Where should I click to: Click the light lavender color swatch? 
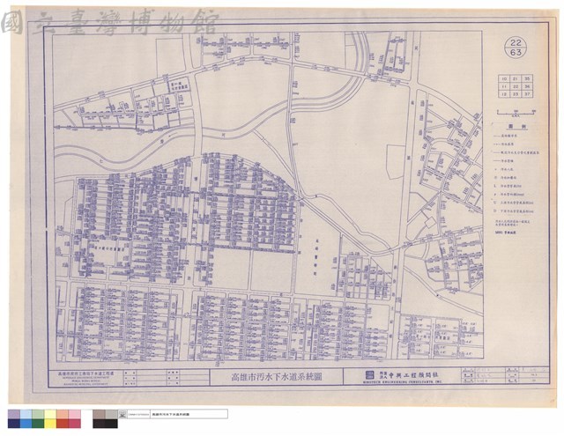tap(14, 415)
